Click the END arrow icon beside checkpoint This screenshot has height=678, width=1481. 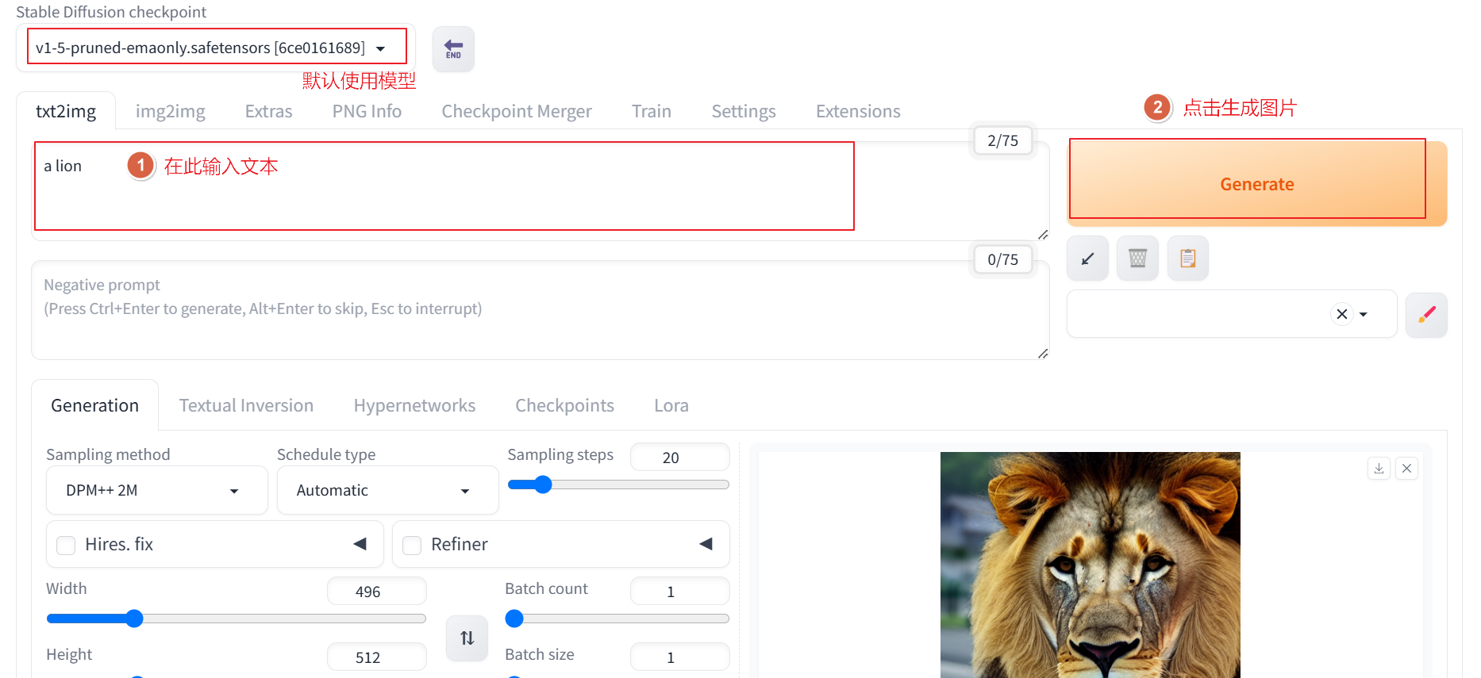[453, 49]
